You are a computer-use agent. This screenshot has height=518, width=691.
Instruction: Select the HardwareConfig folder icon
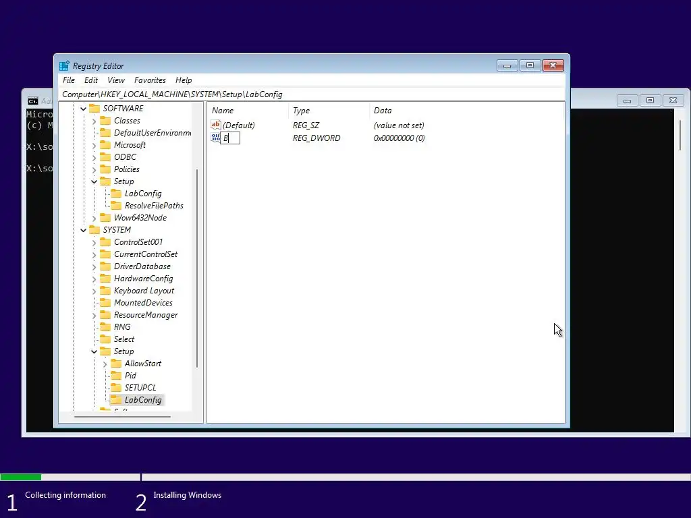click(x=105, y=279)
